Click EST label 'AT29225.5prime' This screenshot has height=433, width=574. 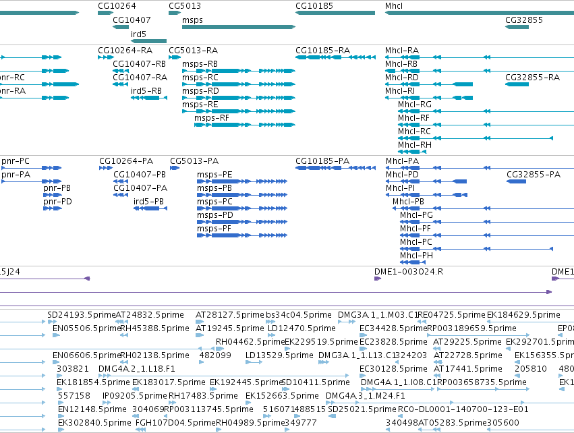pyautogui.click(x=467, y=342)
